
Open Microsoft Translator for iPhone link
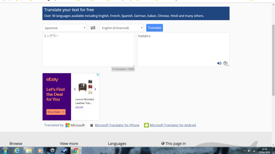[117, 125]
